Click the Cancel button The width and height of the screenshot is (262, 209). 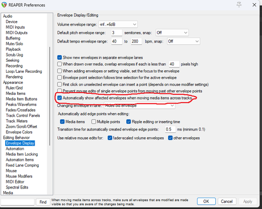tap(226, 201)
